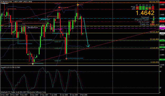Click the 100.0 Fibonacci level label
The height and width of the screenshot is (96, 165).
coord(154,2)
